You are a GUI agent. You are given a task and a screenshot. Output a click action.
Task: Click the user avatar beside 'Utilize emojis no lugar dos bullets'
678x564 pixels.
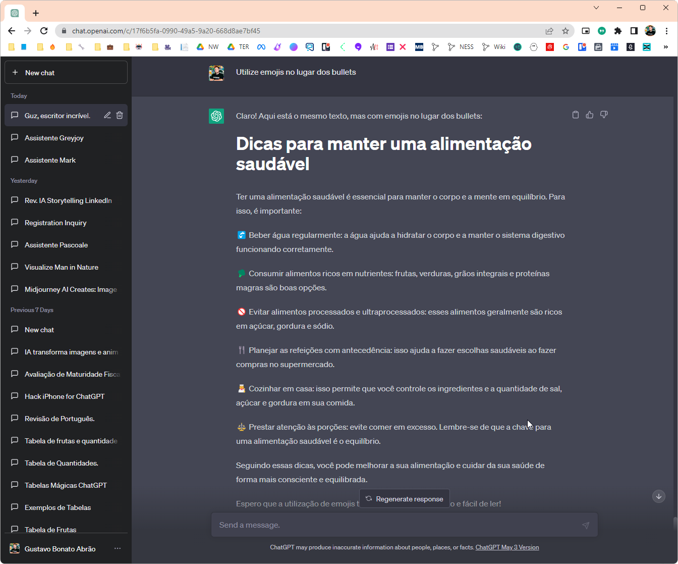(x=216, y=73)
